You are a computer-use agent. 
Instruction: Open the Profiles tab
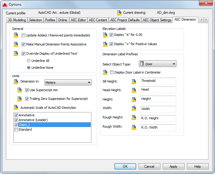click(x=50, y=20)
